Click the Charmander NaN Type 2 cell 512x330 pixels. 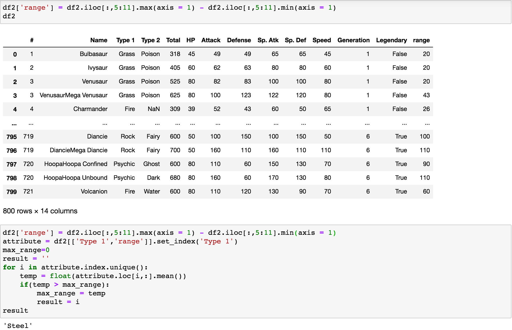(x=154, y=109)
